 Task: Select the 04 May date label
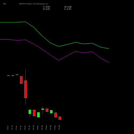point(33,127)
